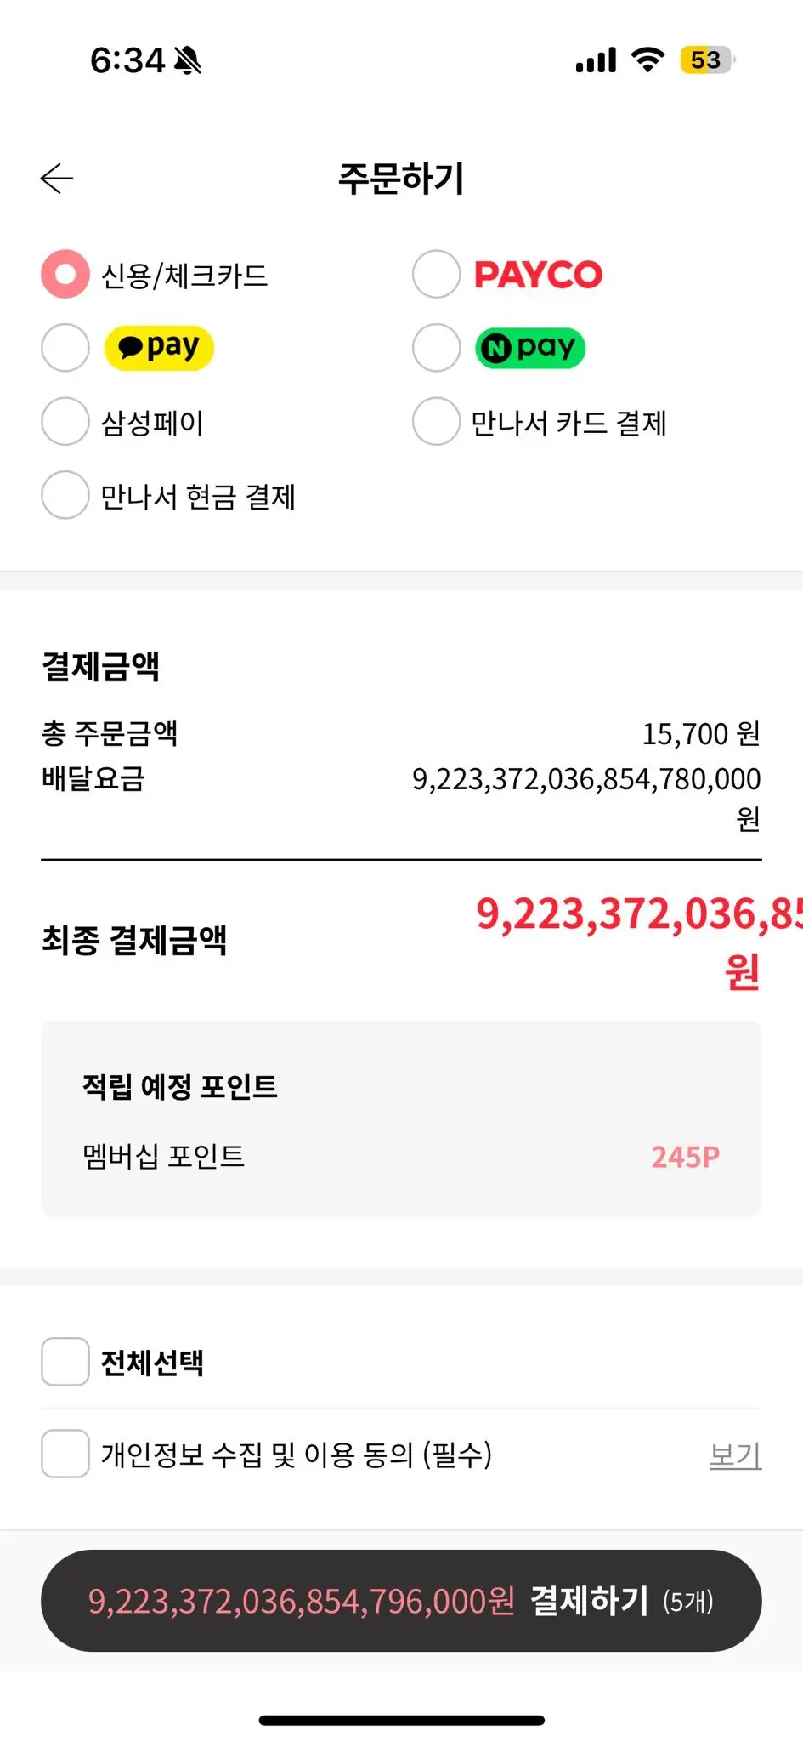
Task: Tap the silent mode bell icon
Action: pyautogui.click(x=188, y=60)
